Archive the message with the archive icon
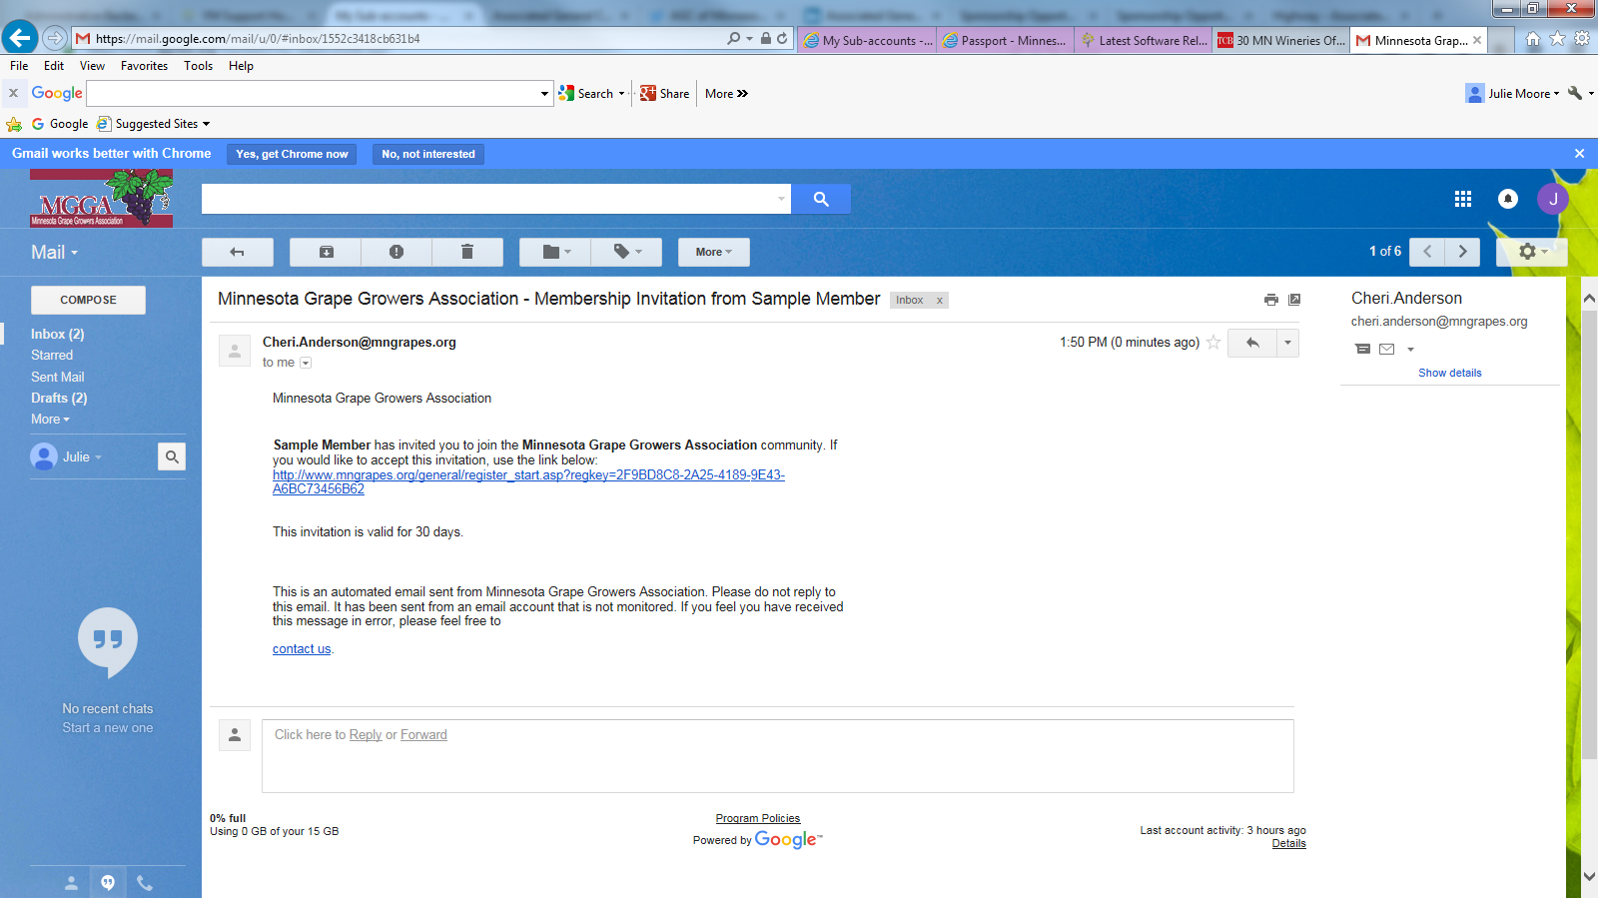Screen dimensions: 1598x899 point(326,252)
